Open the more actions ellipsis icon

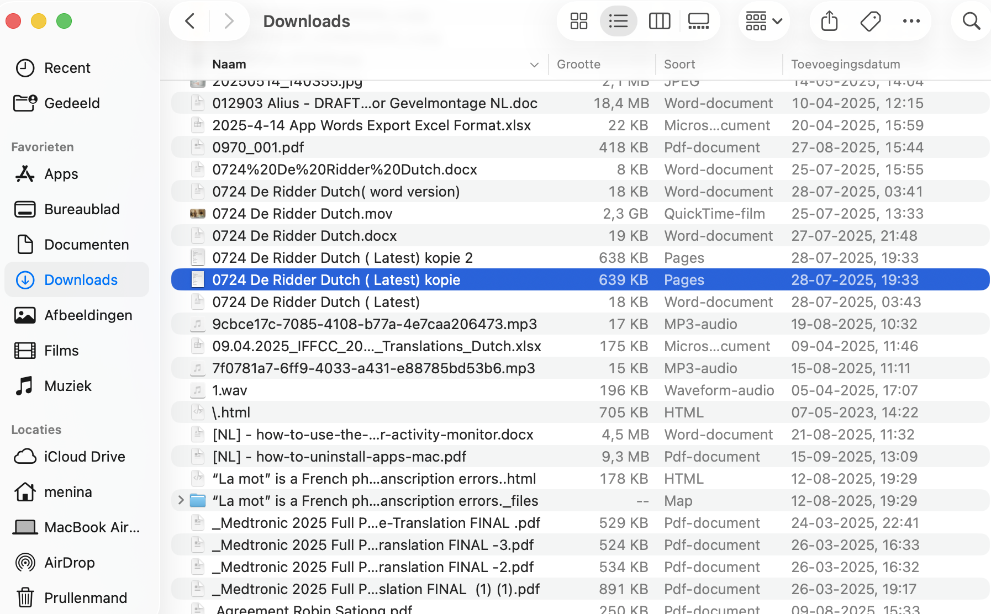tap(911, 21)
